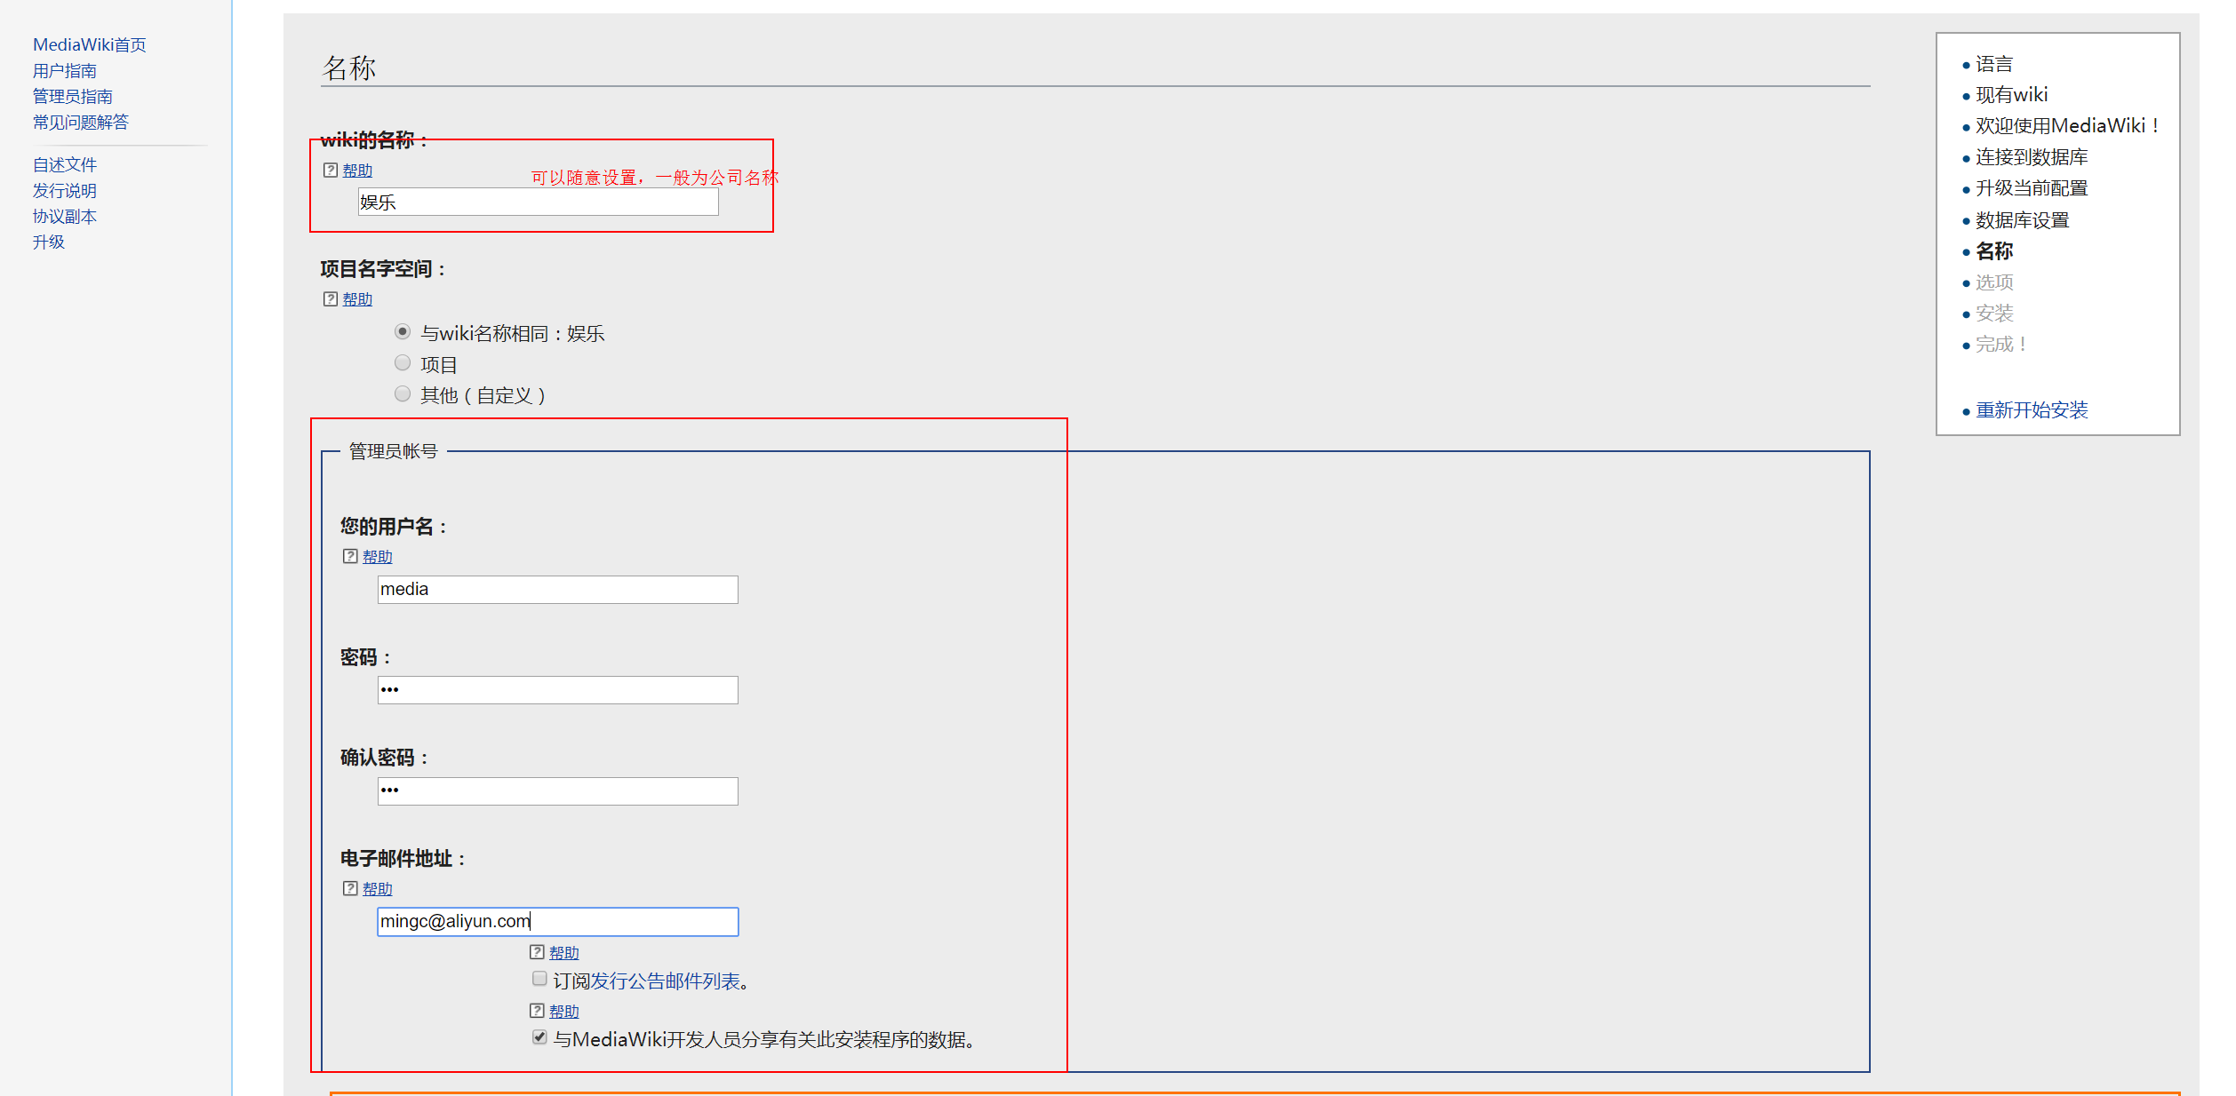Open 帮助 link above 订阅发行公告 checkbox

[563, 953]
